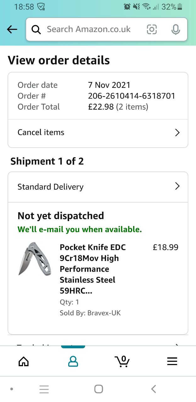Tap the pocket knife product image

pos(34,258)
